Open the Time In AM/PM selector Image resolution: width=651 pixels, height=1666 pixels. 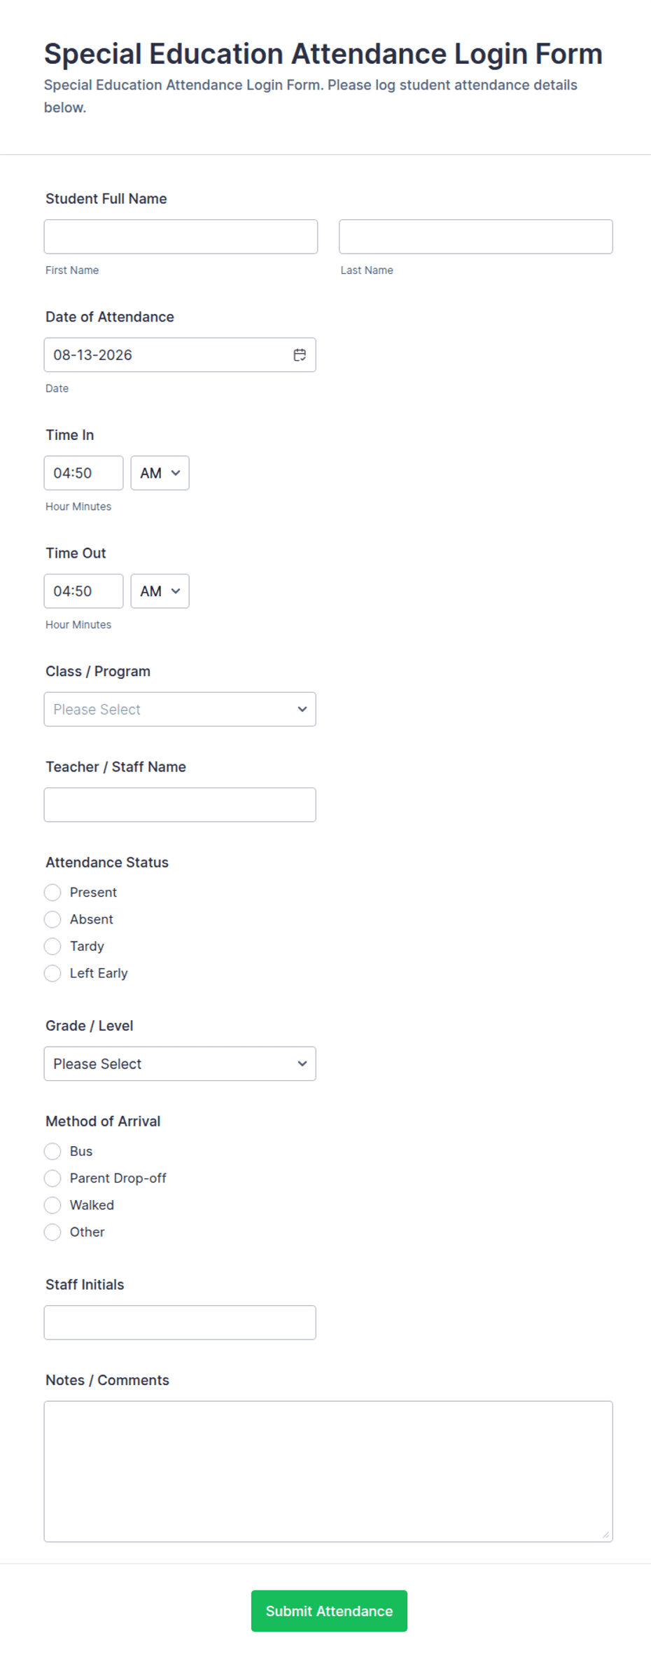coord(160,473)
